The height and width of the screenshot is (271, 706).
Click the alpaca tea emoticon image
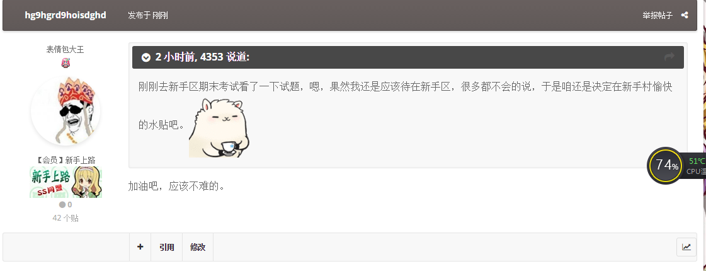pos(219,128)
